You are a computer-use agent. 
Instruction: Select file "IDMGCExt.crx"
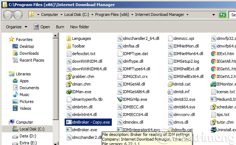tap(135, 76)
